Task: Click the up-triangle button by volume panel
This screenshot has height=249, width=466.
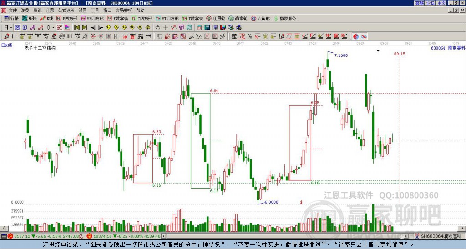Action: tap(4, 228)
